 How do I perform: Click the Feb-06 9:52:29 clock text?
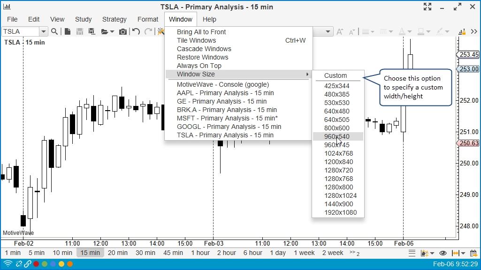[x=455, y=264]
